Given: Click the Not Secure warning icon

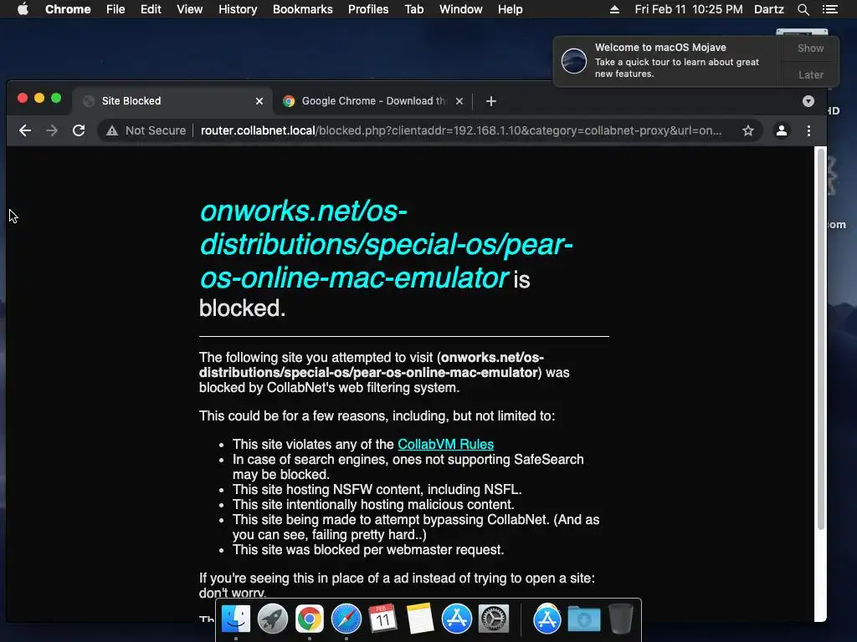Looking at the screenshot, I should [x=112, y=130].
